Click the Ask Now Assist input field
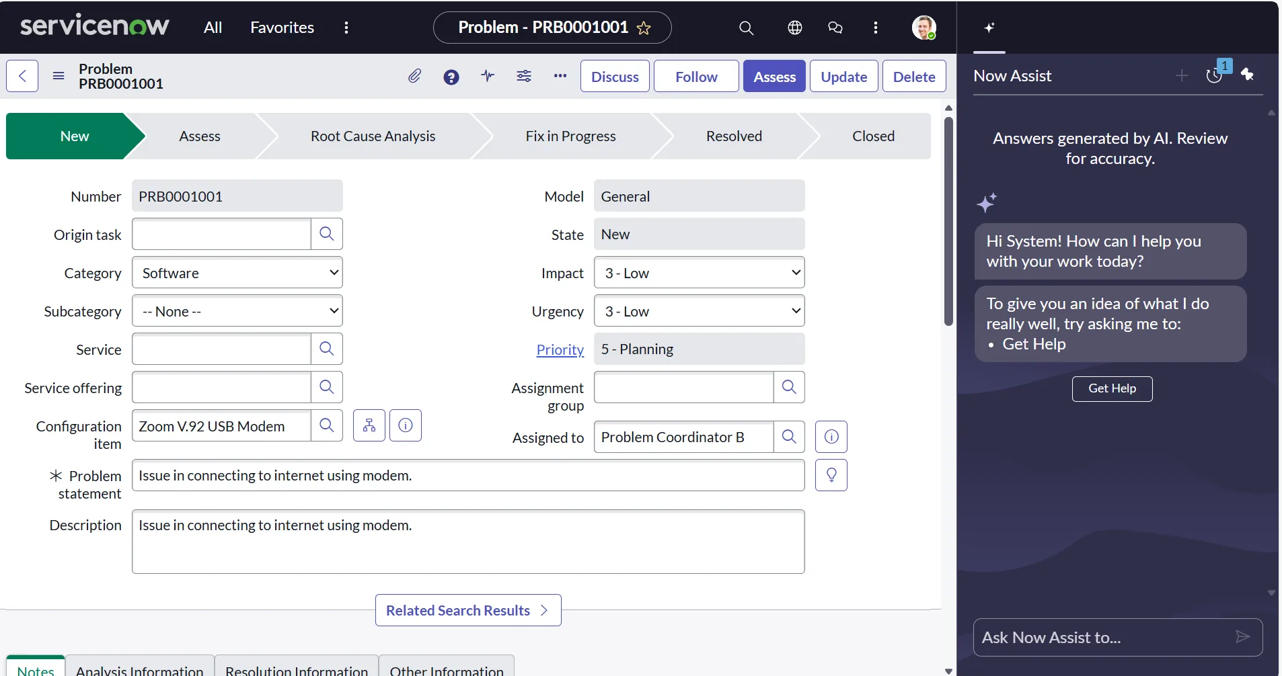Image resolution: width=1282 pixels, height=676 pixels. tap(1103, 637)
